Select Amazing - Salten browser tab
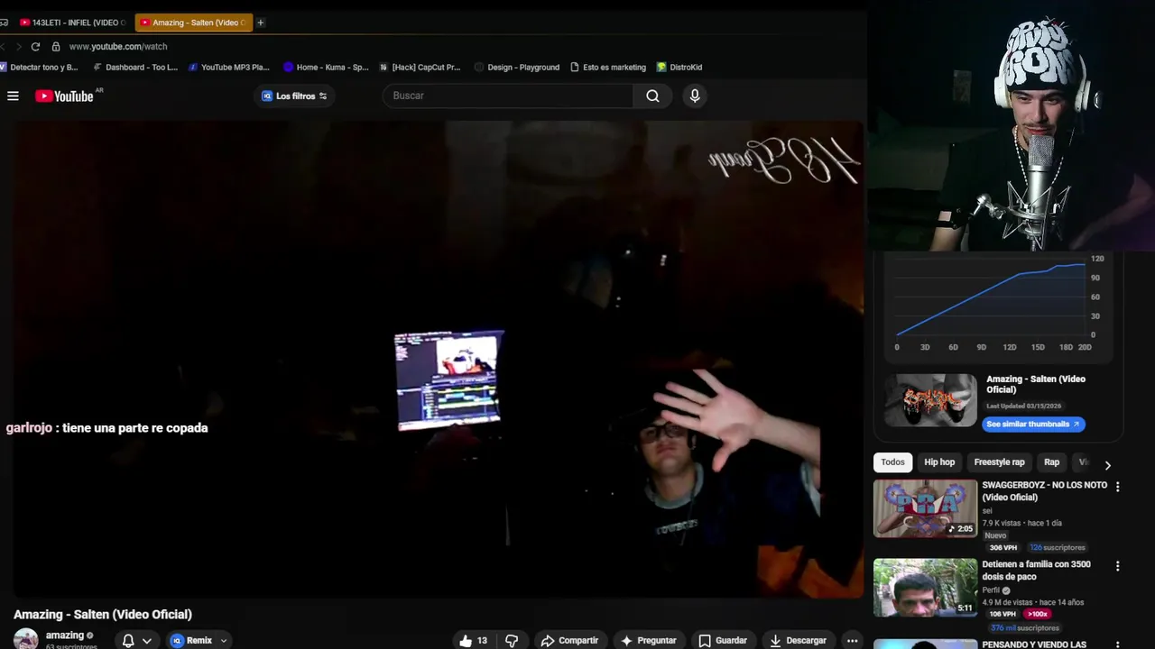This screenshot has height=649, width=1155. point(192,23)
